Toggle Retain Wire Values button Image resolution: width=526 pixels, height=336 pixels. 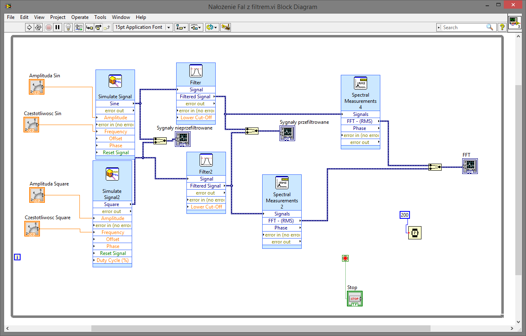(79, 28)
